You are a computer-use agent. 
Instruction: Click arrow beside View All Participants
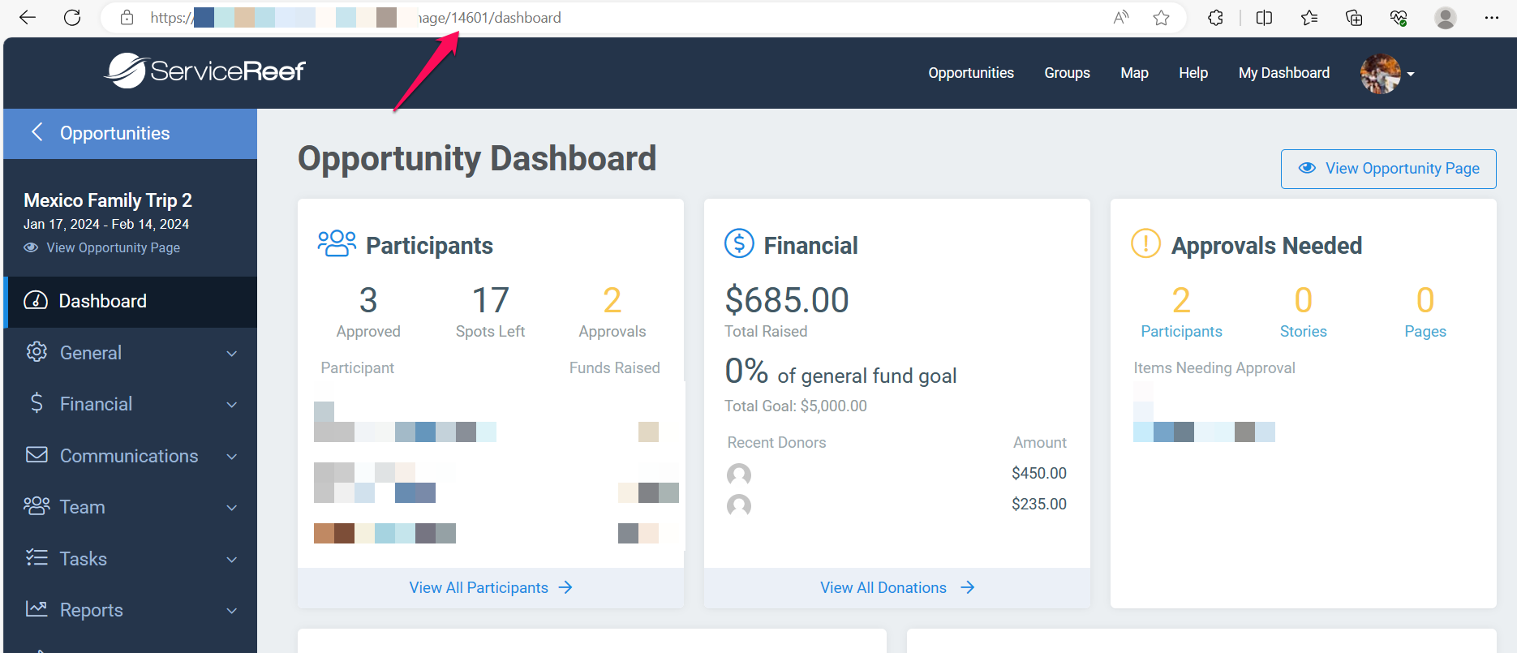[565, 587]
